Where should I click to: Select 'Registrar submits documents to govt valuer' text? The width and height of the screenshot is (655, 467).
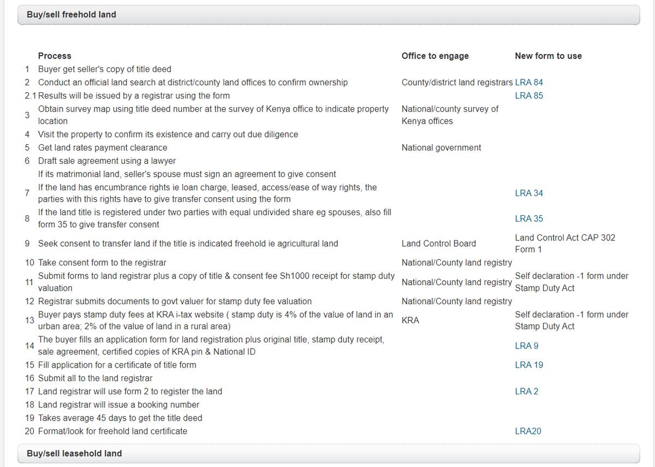click(175, 302)
